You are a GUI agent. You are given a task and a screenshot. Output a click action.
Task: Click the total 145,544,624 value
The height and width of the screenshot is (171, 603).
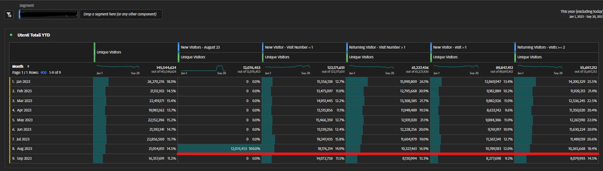click(x=166, y=67)
